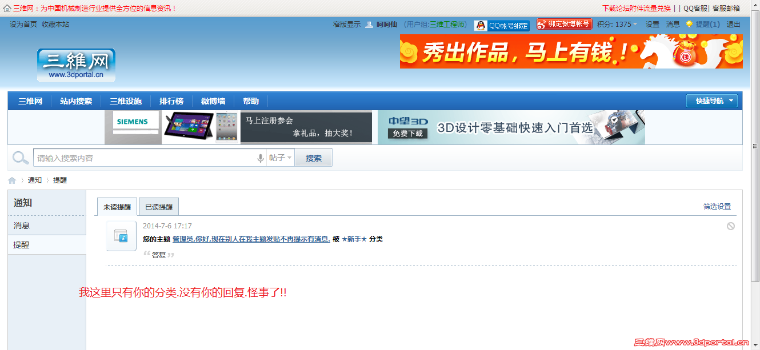Switch to the 已读提醒 tab

159,207
